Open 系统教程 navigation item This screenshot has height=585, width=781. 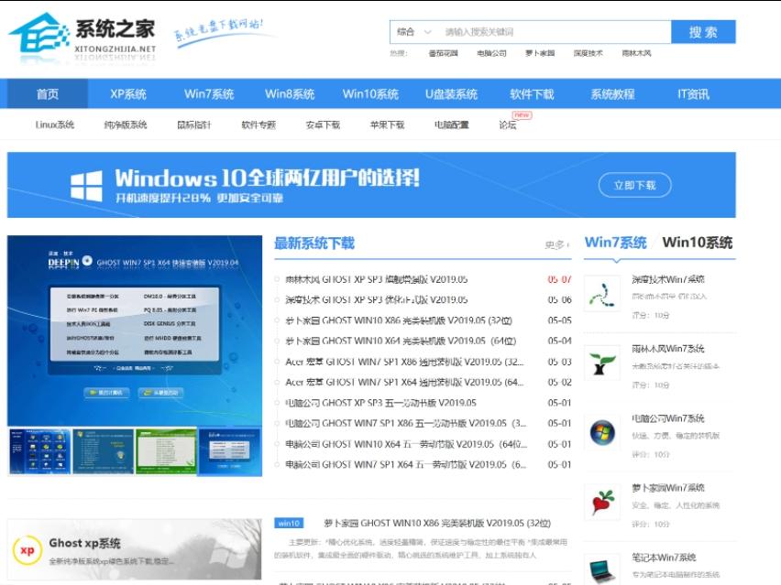tap(612, 94)
